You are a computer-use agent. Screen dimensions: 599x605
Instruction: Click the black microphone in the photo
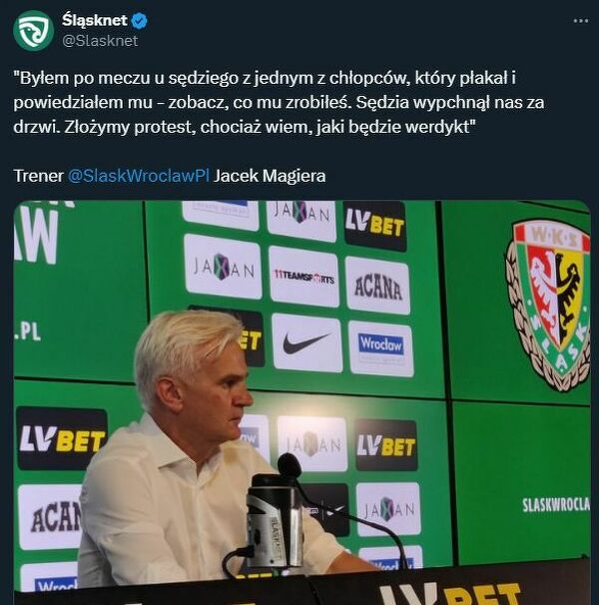[x=291, y=467]
